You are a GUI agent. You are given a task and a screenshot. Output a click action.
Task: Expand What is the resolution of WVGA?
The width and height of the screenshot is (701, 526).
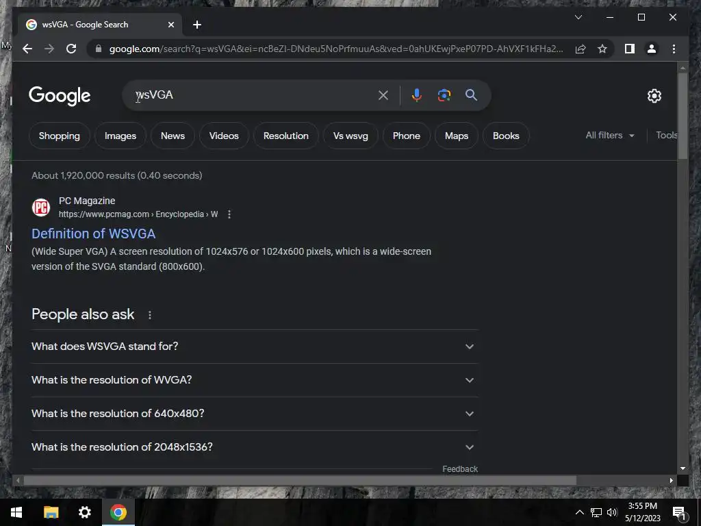(255, 379)
